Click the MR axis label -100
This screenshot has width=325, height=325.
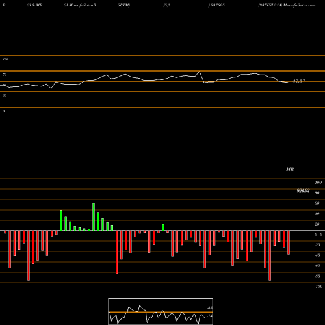click(318, 287)
